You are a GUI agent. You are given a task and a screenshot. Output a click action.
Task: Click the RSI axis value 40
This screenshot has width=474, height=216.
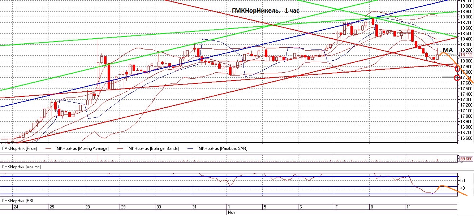coord(462,188)
